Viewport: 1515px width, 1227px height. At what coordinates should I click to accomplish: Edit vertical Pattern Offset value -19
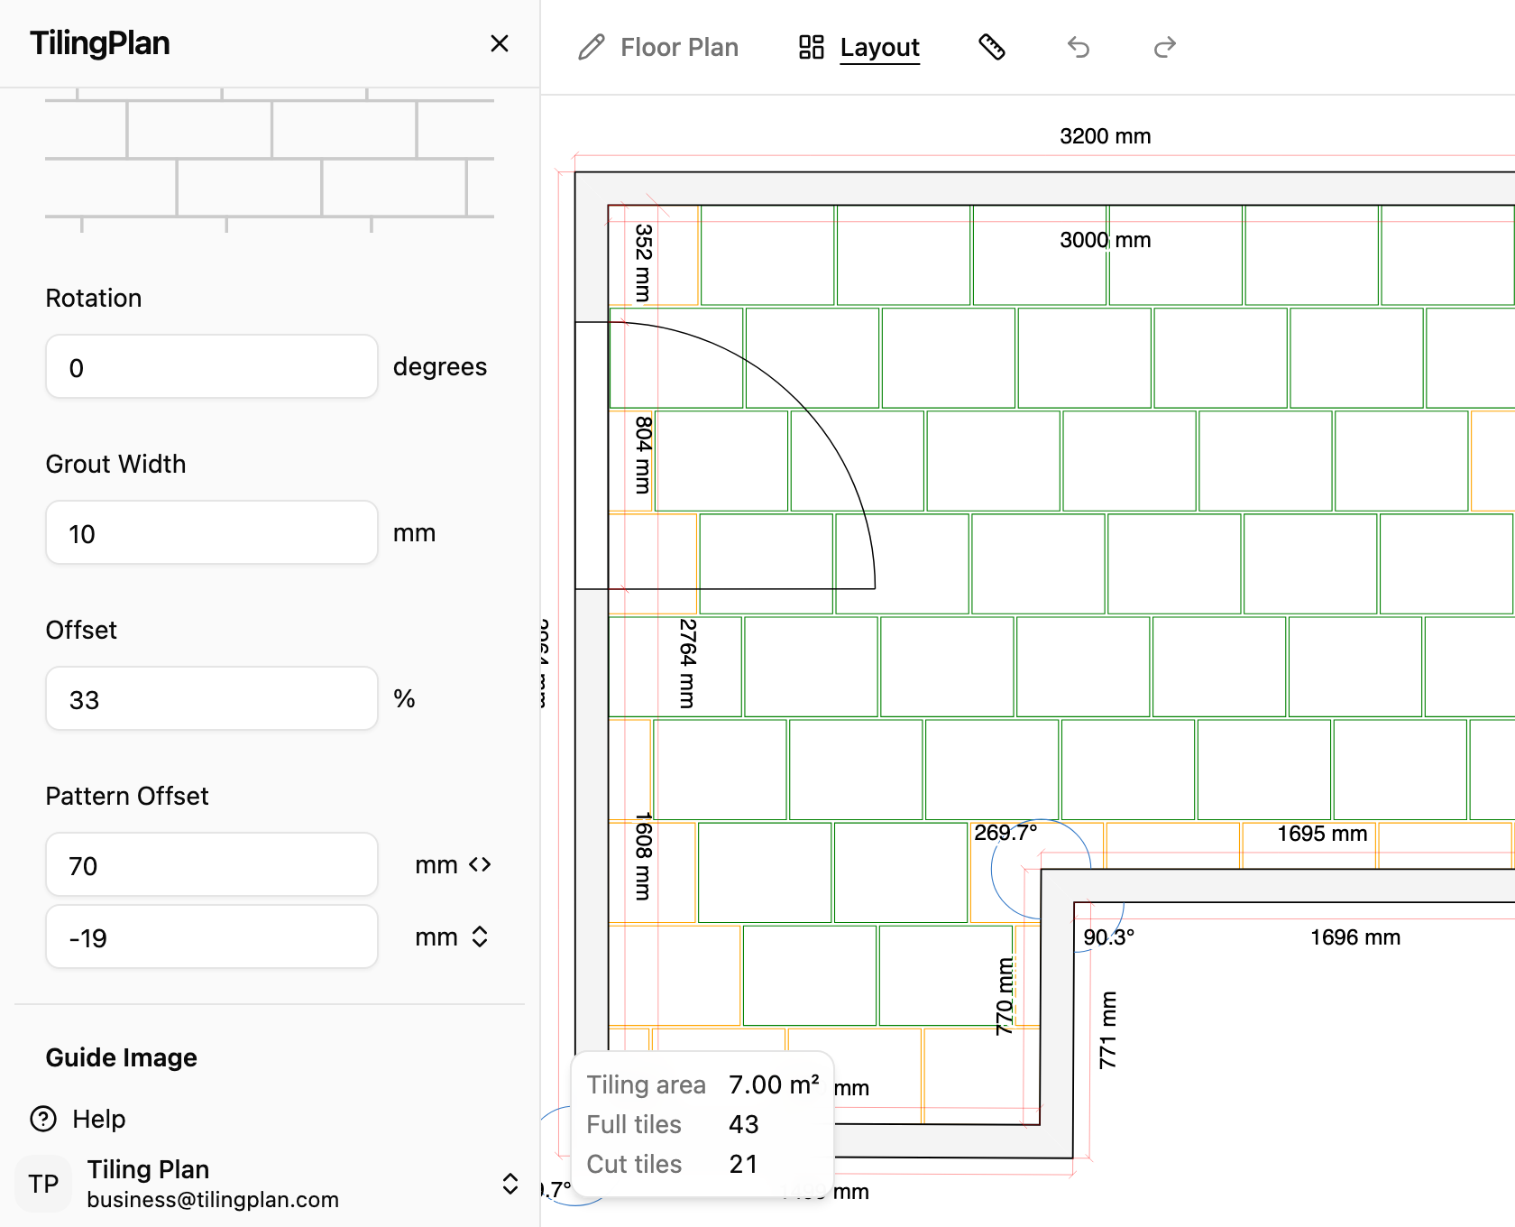coord(212,936)
